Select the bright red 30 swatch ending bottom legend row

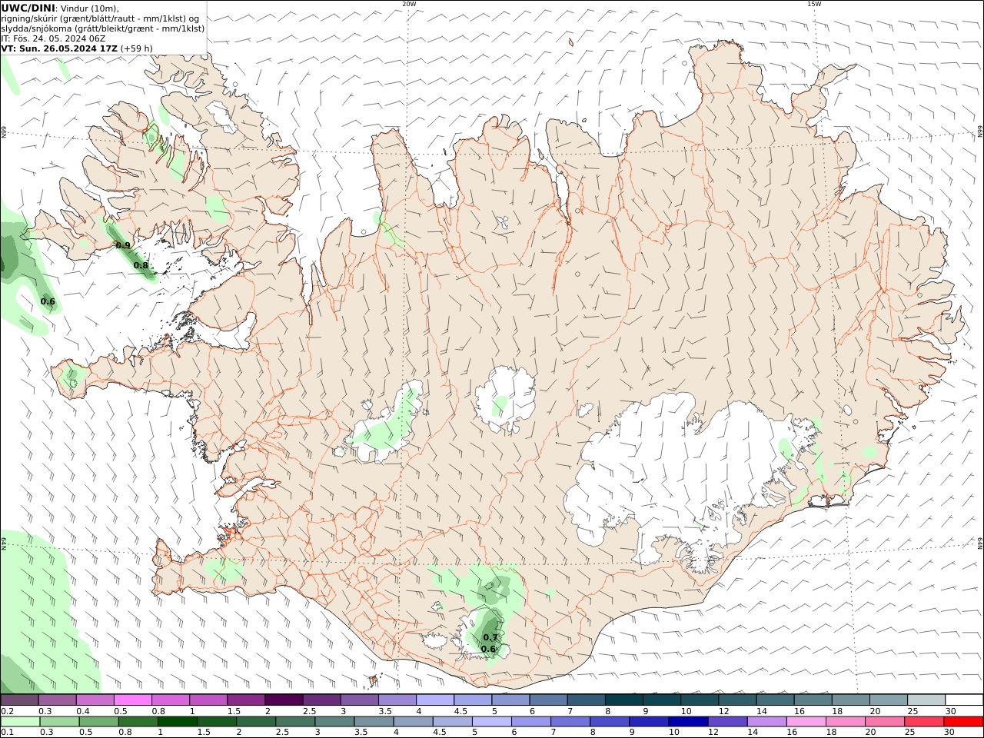click(x=962, y=722)
